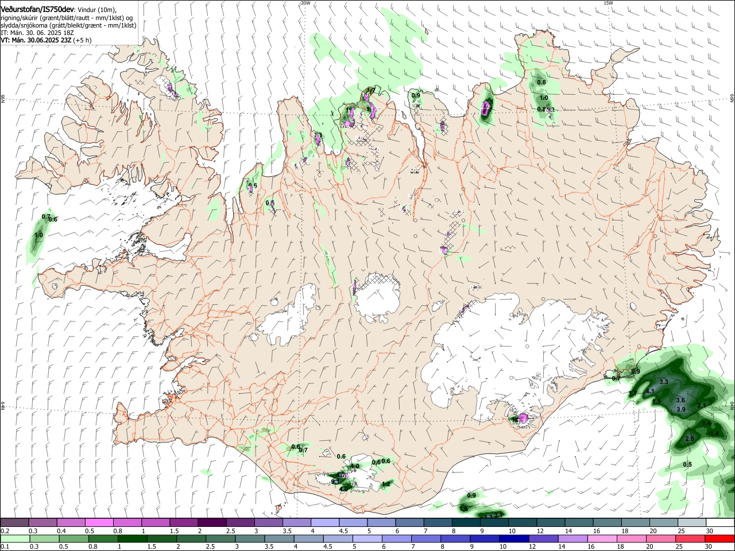Pick the violet swatch between lower-row 12 and 14

[544, 539]
